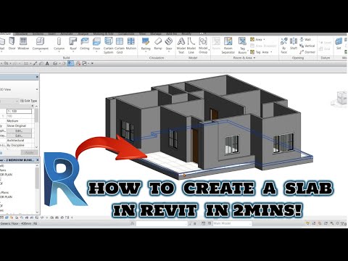Close the Properties panel

tap(37, 77)
